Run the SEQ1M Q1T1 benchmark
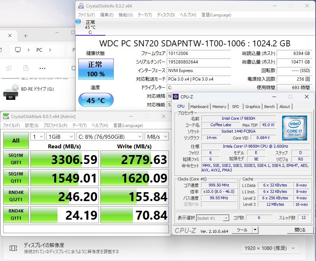Screen dimensions: 316x261 point(16,178)
